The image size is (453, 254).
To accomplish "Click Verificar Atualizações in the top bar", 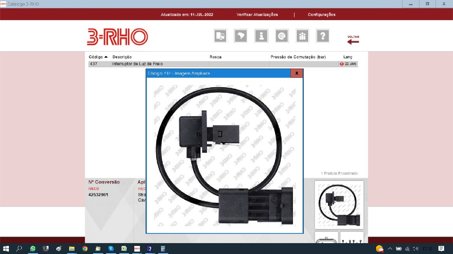I will (x=257, y=15).
